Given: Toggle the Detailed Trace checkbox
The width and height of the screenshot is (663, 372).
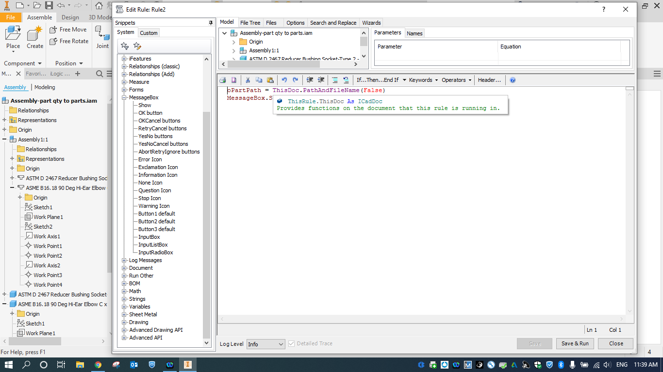Looking at the screenshot, I should (x=291, y=343).
